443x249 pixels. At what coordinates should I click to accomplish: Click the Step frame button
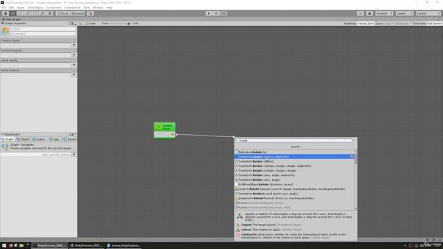point(224,13)
